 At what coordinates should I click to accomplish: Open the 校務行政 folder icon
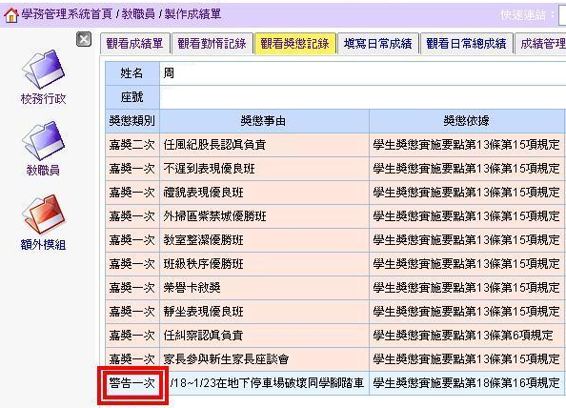click(x=43, y=69)
